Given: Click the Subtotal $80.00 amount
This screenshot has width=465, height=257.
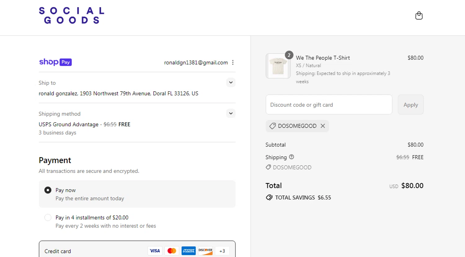Looking at the screenshot, I should [415, 145].
